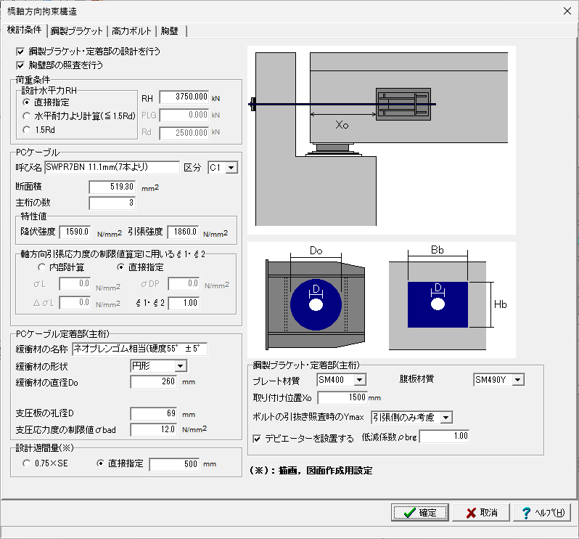579x539 pixels.
Task: Click the RH value input field
Action: pos(184,97)
